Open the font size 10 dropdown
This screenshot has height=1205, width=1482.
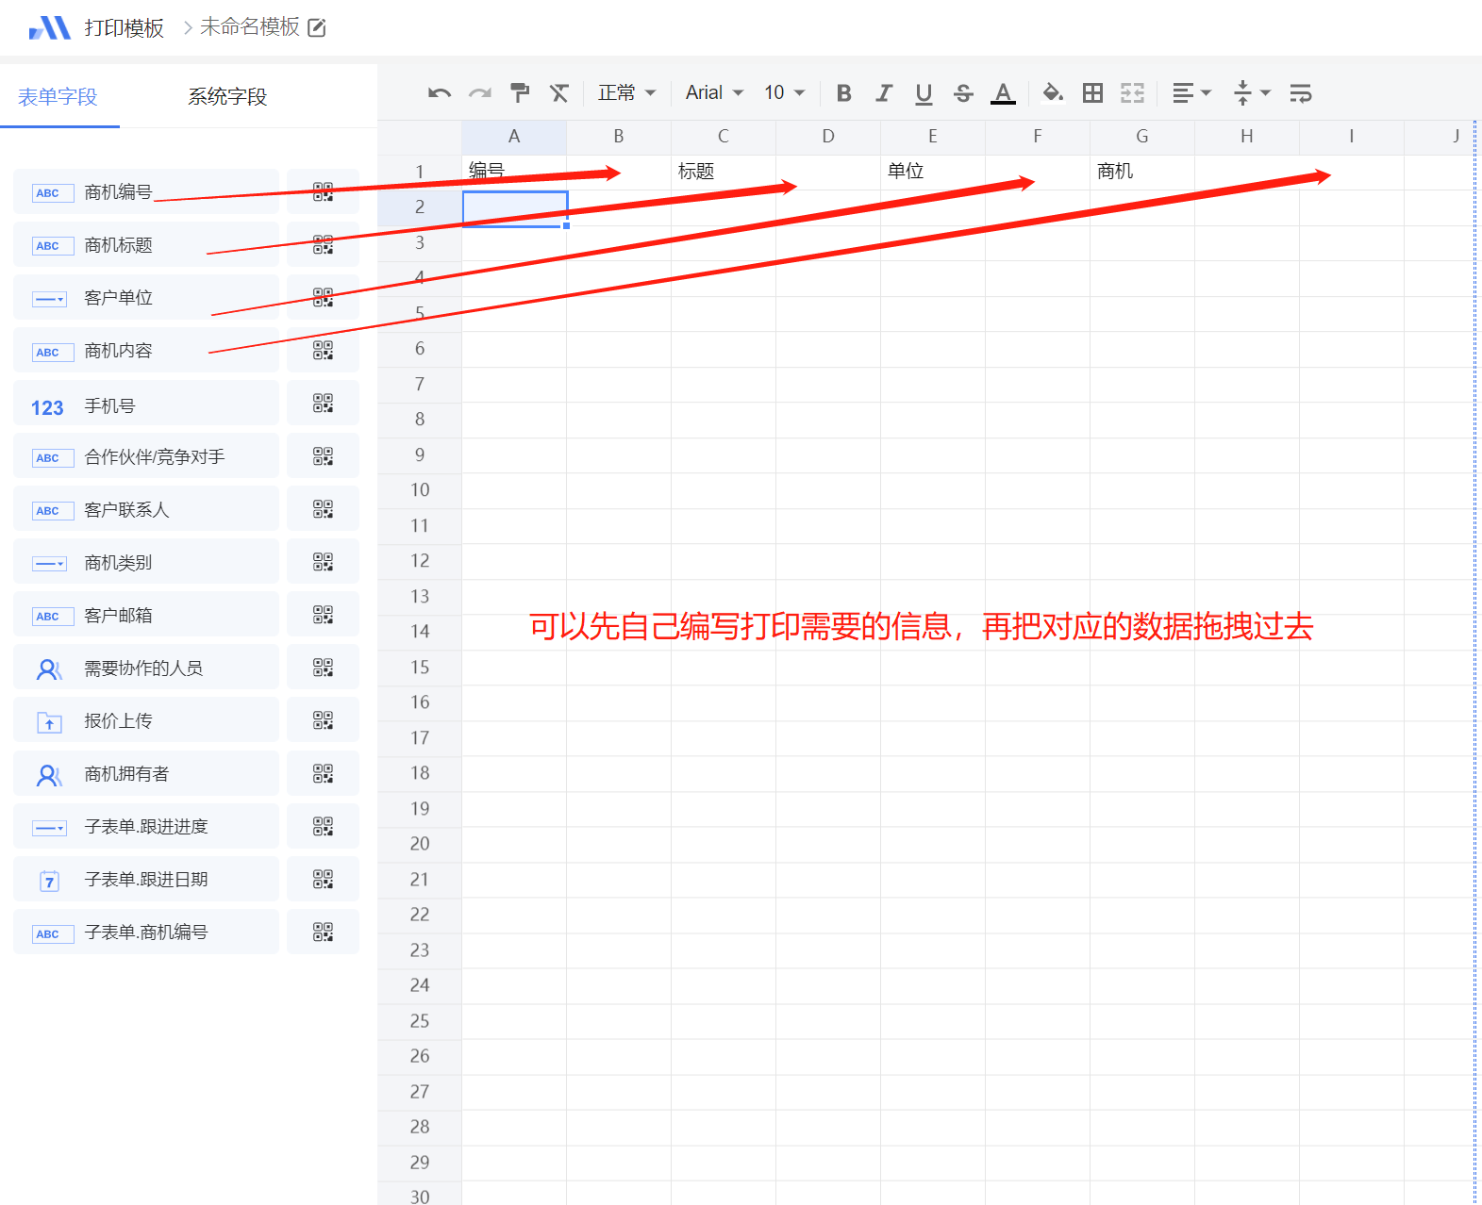click(784, 92)
